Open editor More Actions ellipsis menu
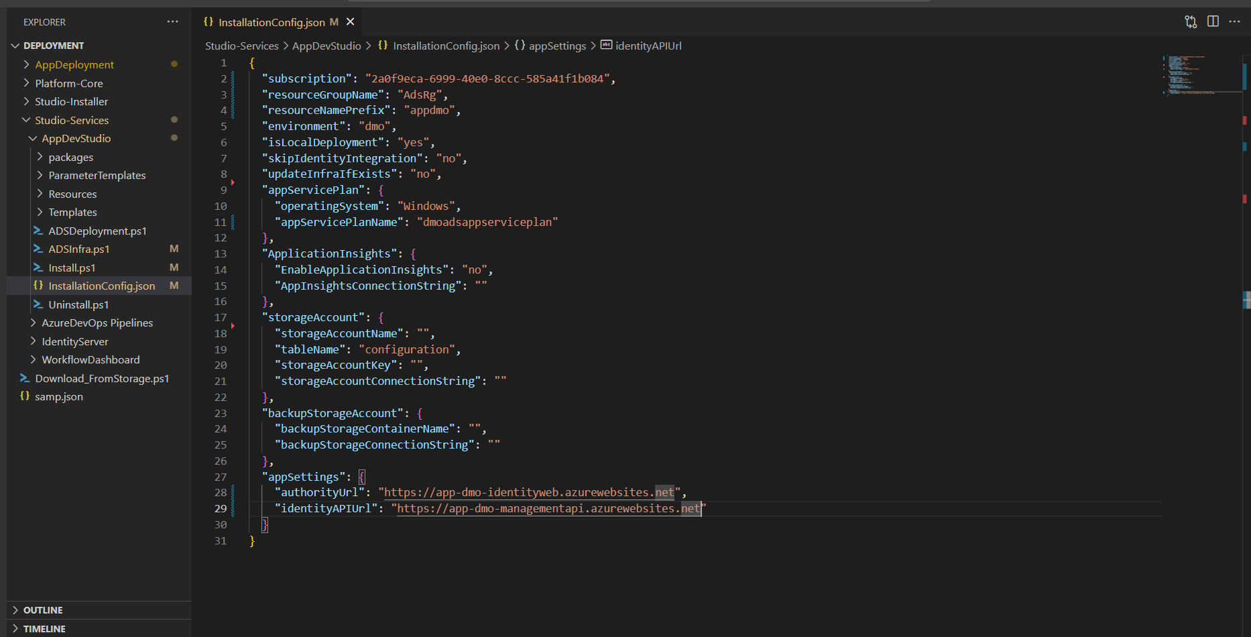1251x637 pixels. [x=1234, y=21]
